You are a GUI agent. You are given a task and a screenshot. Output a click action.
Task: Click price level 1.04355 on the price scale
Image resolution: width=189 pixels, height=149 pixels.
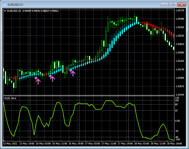[x=180, y=61]
